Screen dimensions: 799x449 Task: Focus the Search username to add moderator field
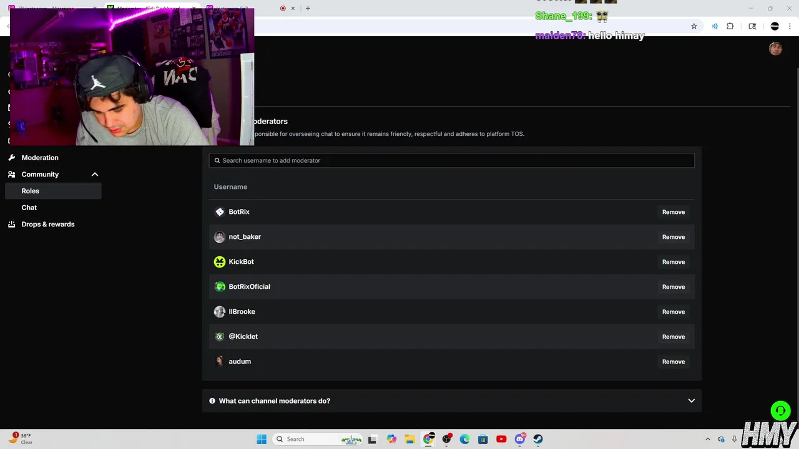(452, 160)
